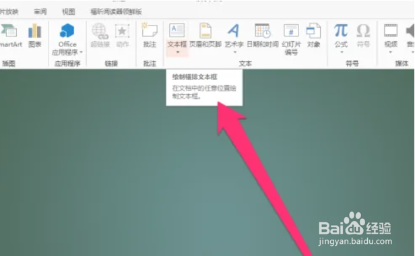Click the 文本 group label

coord(245,63)
